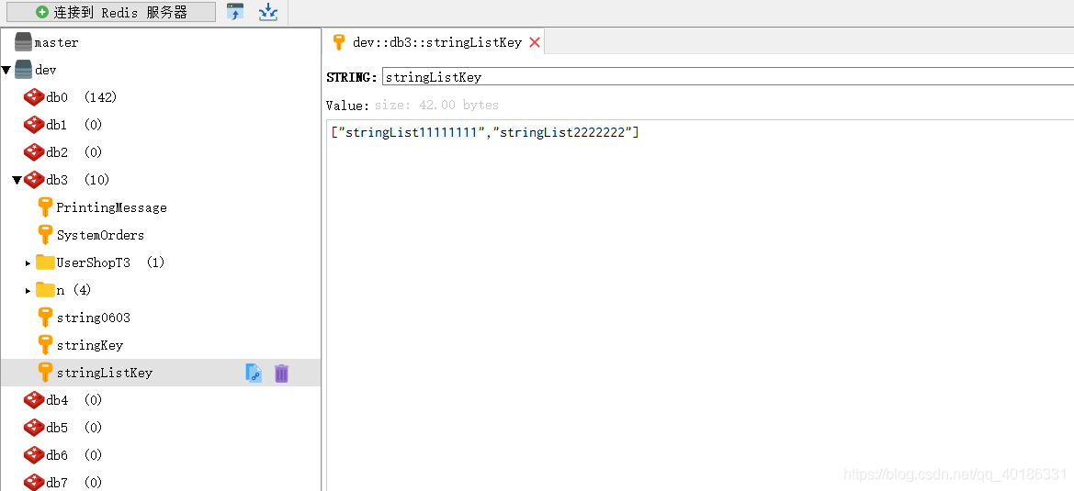The height and width of the screenshot is (491, 1074).
Task: Click the db6 database icon
Action: click(34, 455)
